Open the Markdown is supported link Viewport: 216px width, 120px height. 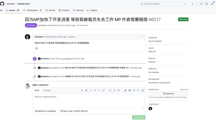(x=45, y=111)
